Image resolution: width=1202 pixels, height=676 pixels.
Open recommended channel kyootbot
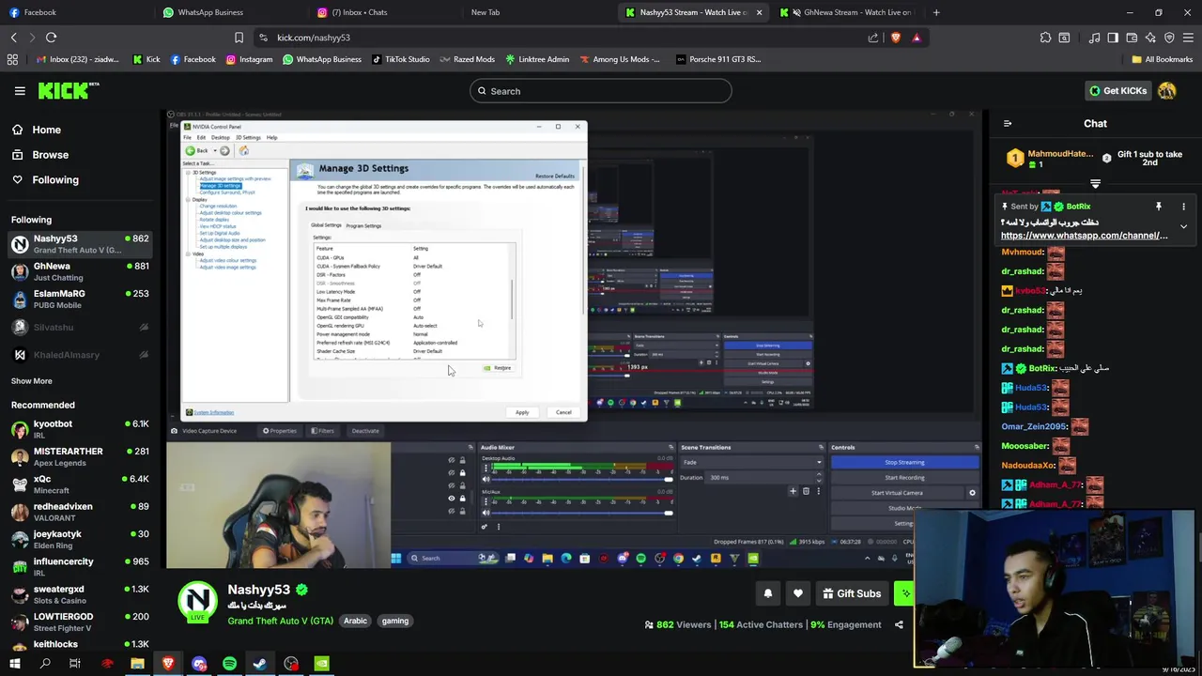pos(80,429)
